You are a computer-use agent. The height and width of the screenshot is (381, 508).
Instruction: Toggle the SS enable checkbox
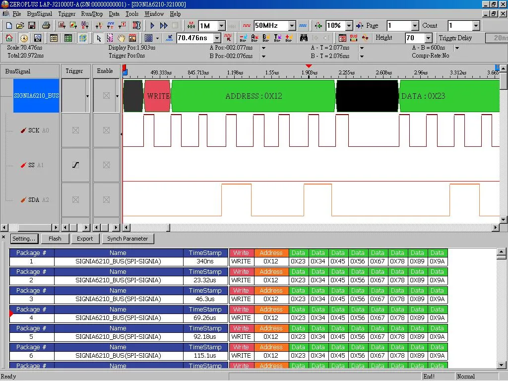[x=106, y=165]
